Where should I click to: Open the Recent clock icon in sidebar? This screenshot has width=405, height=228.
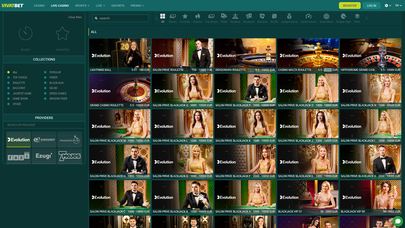(x=25, y=34)
